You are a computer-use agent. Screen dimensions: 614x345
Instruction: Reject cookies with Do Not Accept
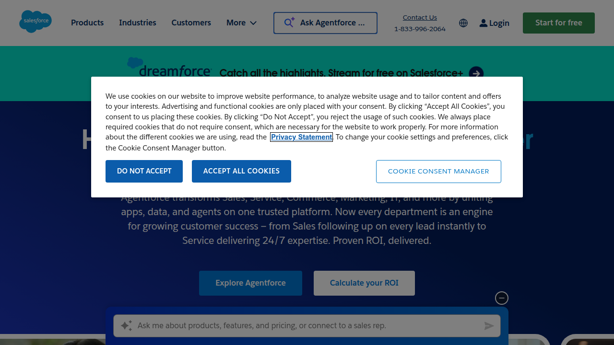144,171
